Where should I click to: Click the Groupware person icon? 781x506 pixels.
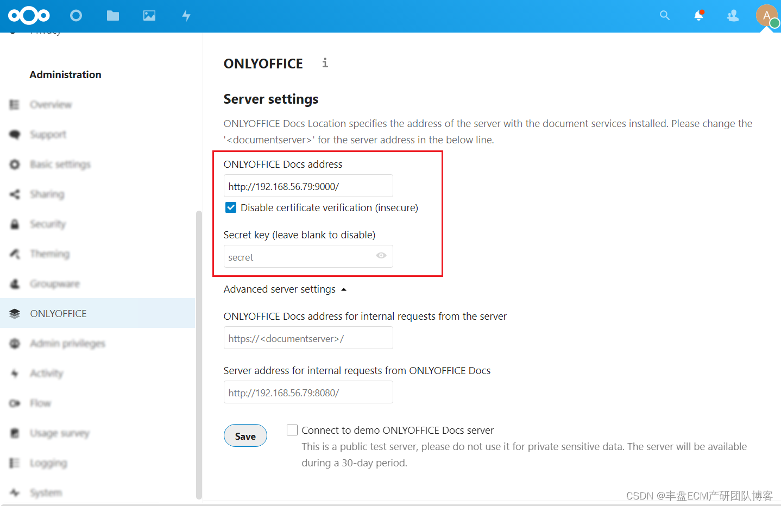pyautogui.click(x=15, y=283)
